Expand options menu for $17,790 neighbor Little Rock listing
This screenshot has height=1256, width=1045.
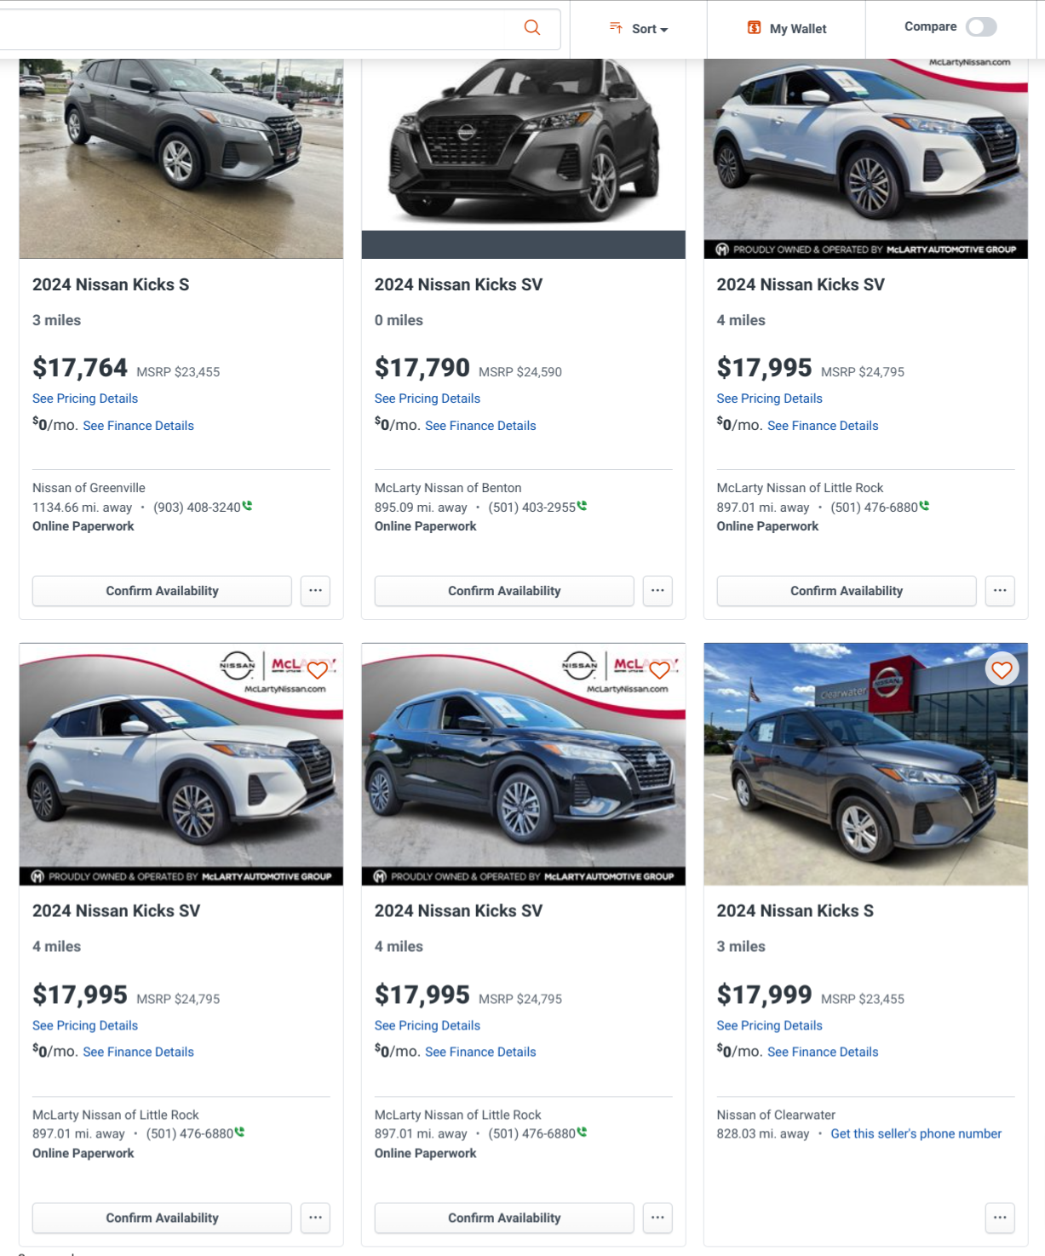1000,591
